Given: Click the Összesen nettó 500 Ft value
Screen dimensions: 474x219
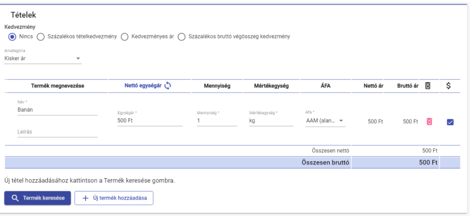Looking at the screenshot, I should pos(430,151).
